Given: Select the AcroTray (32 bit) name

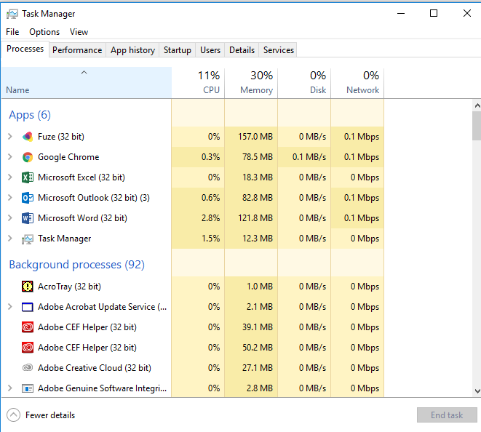Looking at the screenshot, I should pyautogui.click(x=69, y=287).
